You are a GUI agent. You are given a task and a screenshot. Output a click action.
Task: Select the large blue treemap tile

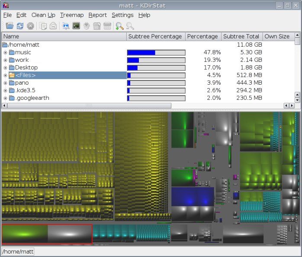(193, 197)
